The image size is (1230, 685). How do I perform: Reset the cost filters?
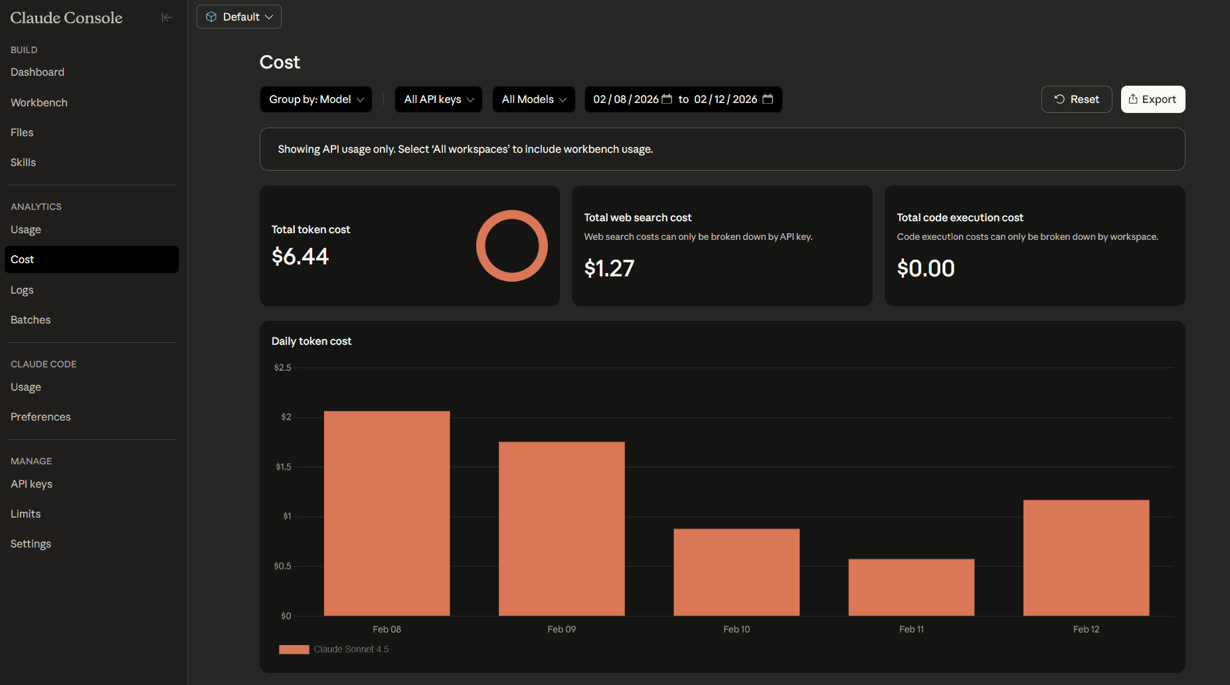[1077, 99]
